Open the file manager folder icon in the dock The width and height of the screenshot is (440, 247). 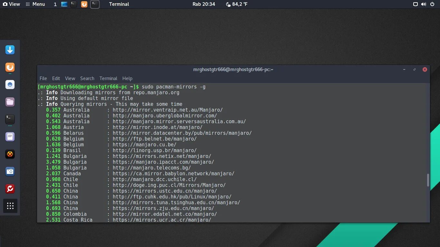(10, 102)
